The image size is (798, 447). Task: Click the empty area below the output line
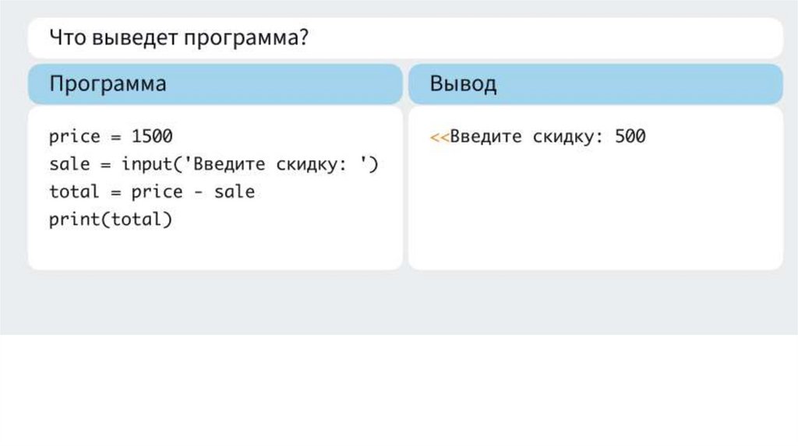click(595, 210)
